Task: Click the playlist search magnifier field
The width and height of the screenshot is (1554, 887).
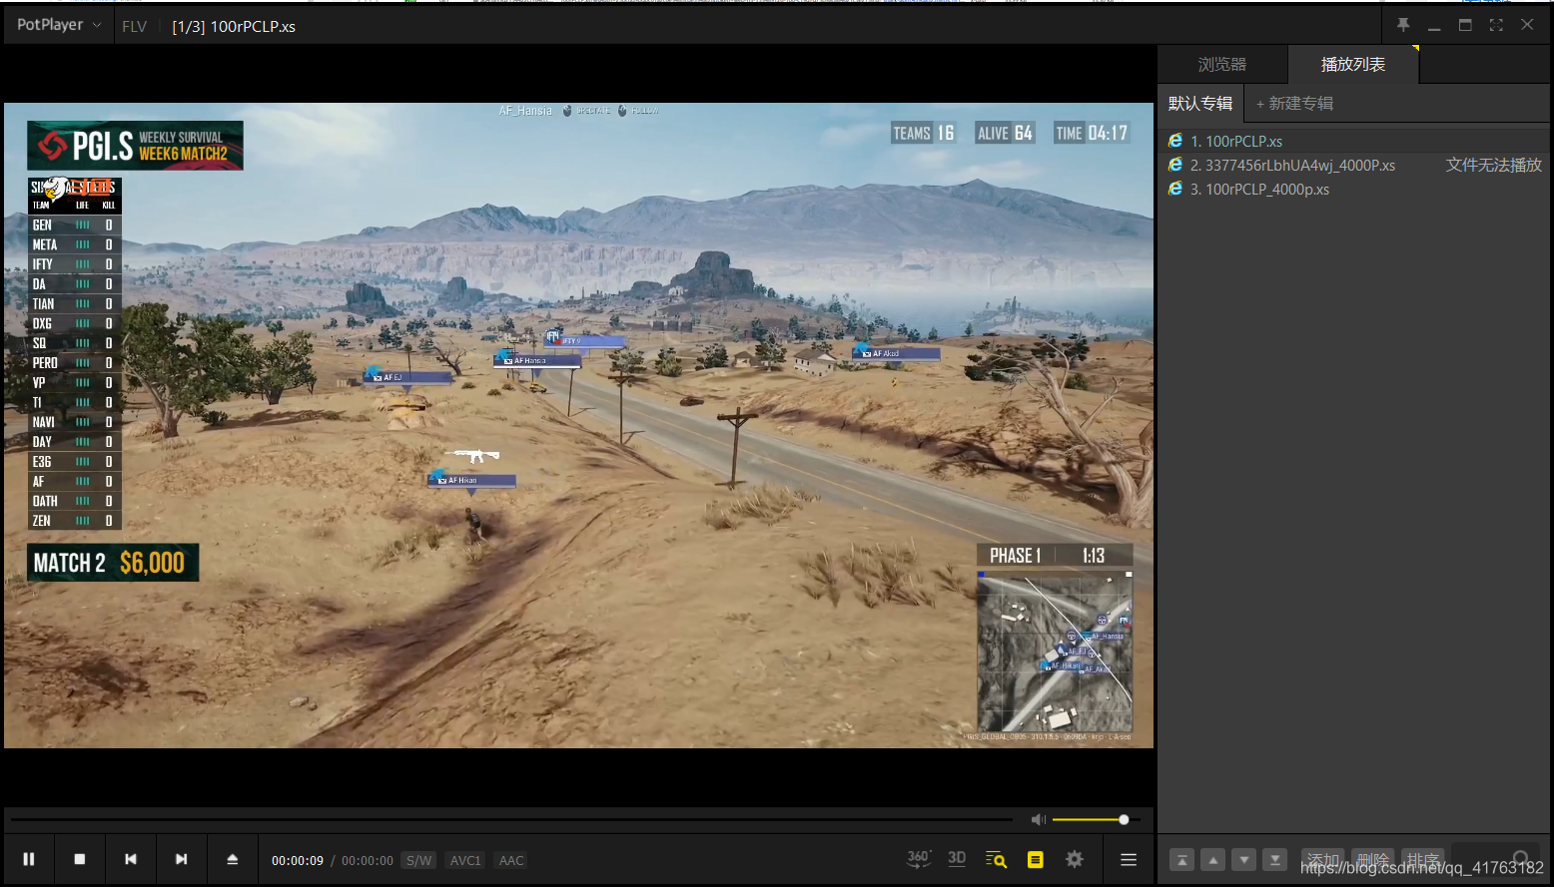Action: point(1494,859)
